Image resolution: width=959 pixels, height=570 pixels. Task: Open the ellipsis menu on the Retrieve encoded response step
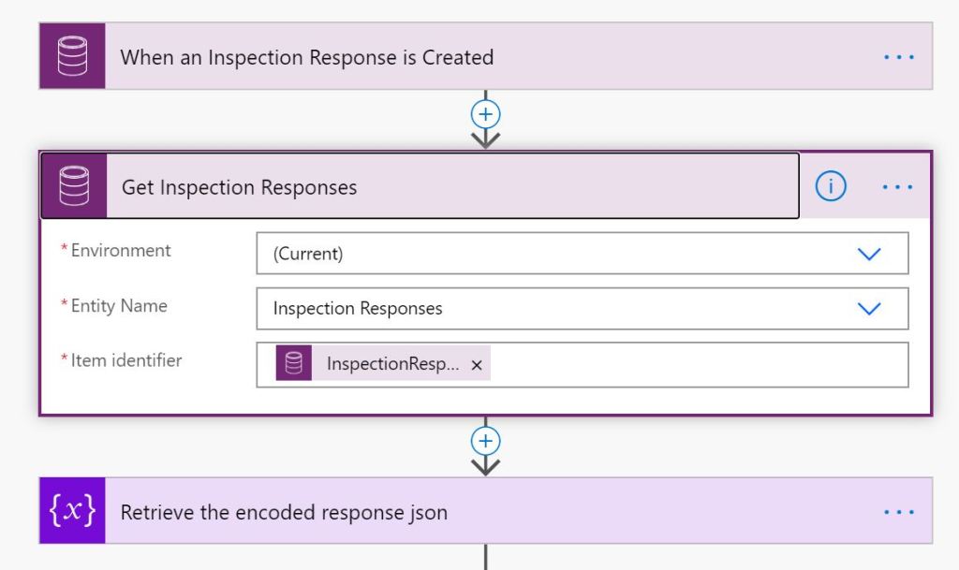tap(898, 512)
